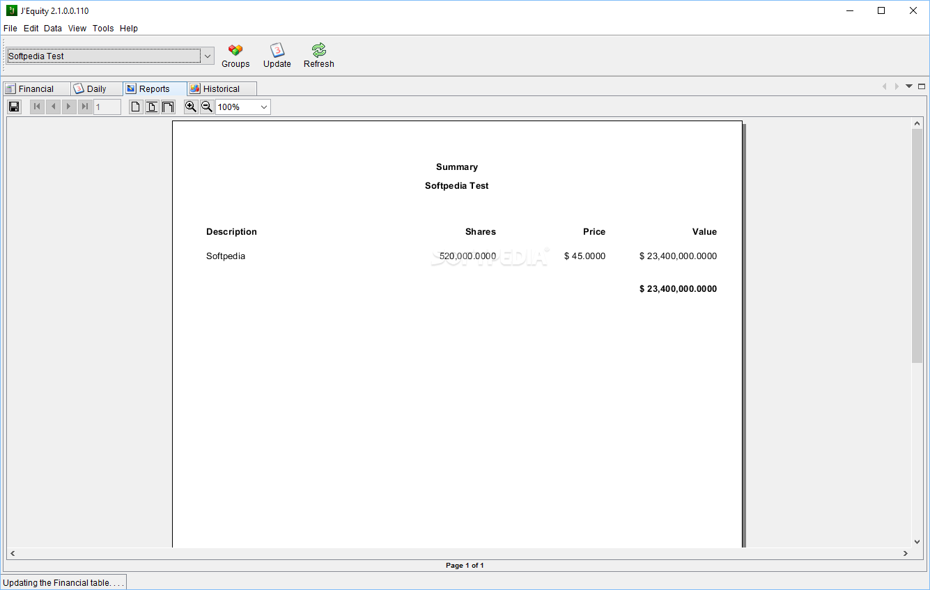
Task: Maximize the tab panel
Action: 922,86
